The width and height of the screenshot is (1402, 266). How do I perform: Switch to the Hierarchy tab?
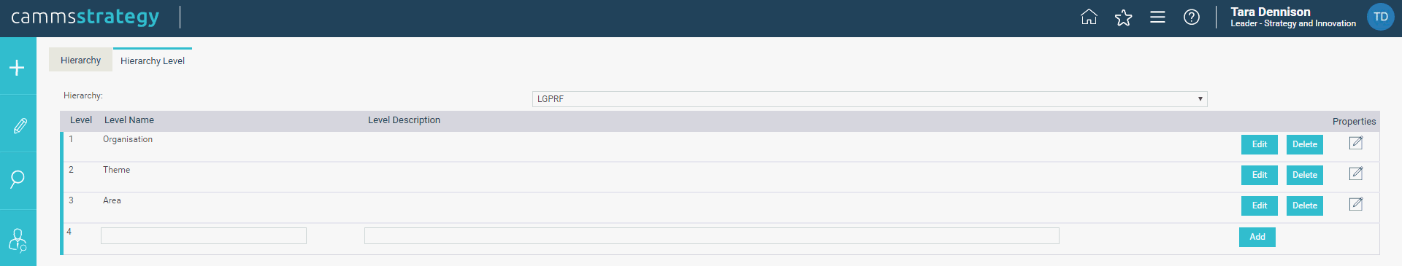(80, 60)
